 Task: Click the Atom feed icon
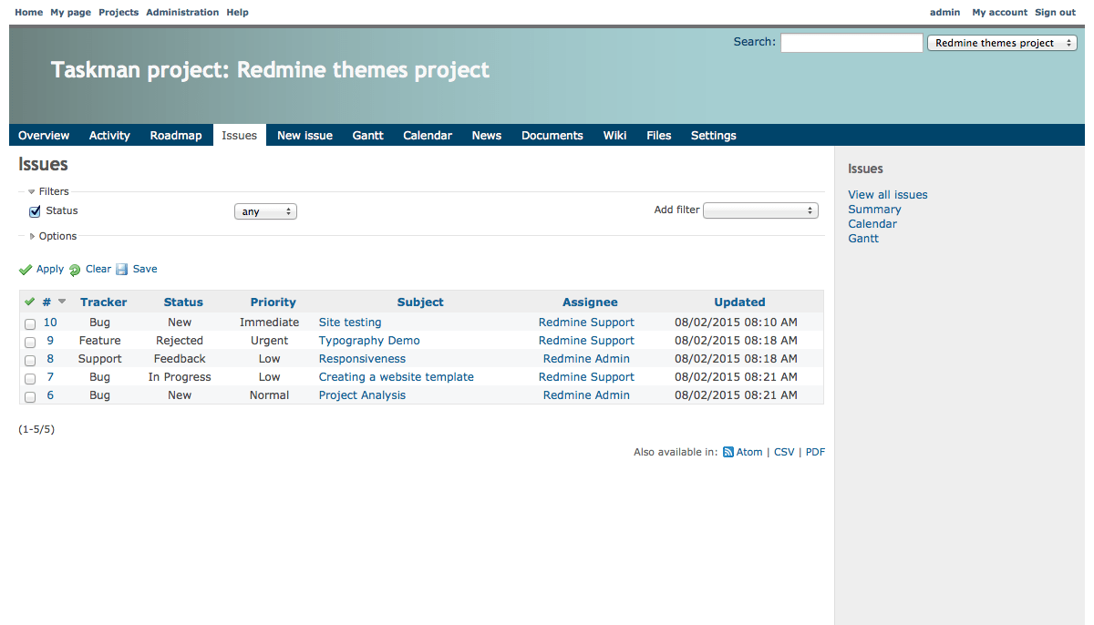point(728,452)
